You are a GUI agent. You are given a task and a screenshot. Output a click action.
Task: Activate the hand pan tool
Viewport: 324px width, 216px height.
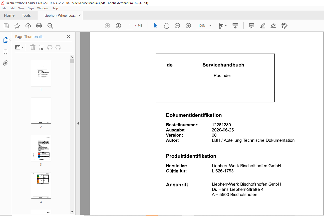pos(166,26)
